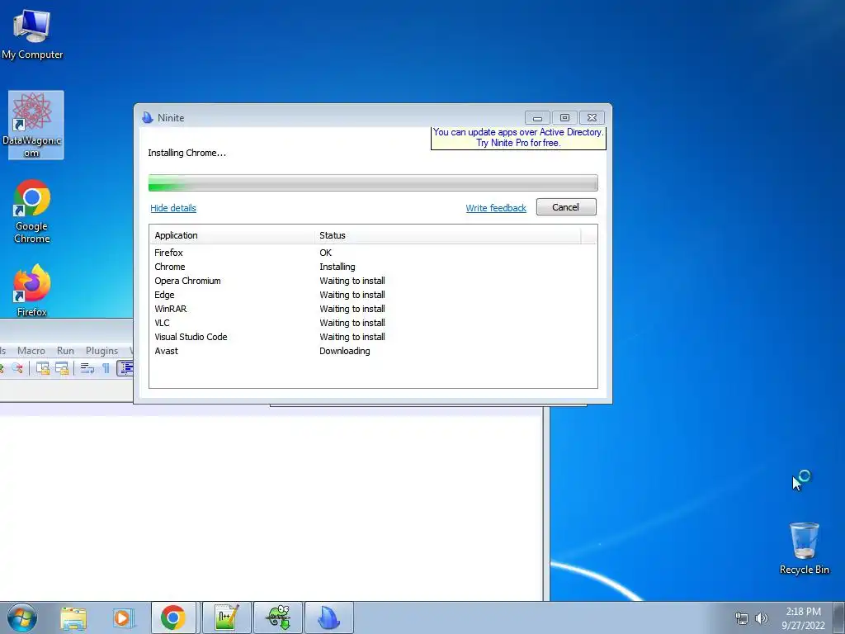Image resolution: width=845 pixels, height=634 pixels.
Task: Click Notepad++ zoom out toolbar icon
Action: point(18,368)
